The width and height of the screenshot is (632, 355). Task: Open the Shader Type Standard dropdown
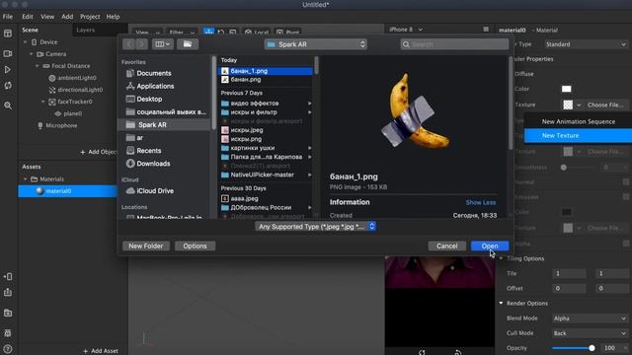point(586,44)
